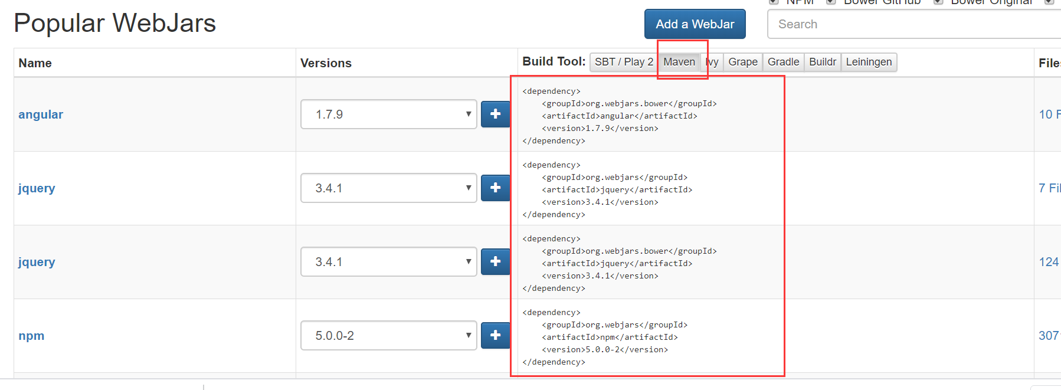Open the npm 5.0.0-2 version dropdown
Image resolution: width=1061 pixels, height=390 pixels.
pyautogui.click(x=388, y=335)
